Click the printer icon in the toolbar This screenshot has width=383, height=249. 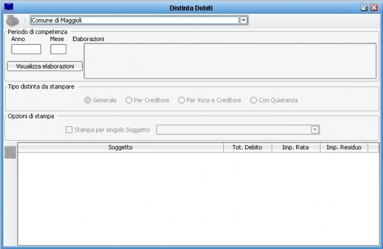point(12,21)
